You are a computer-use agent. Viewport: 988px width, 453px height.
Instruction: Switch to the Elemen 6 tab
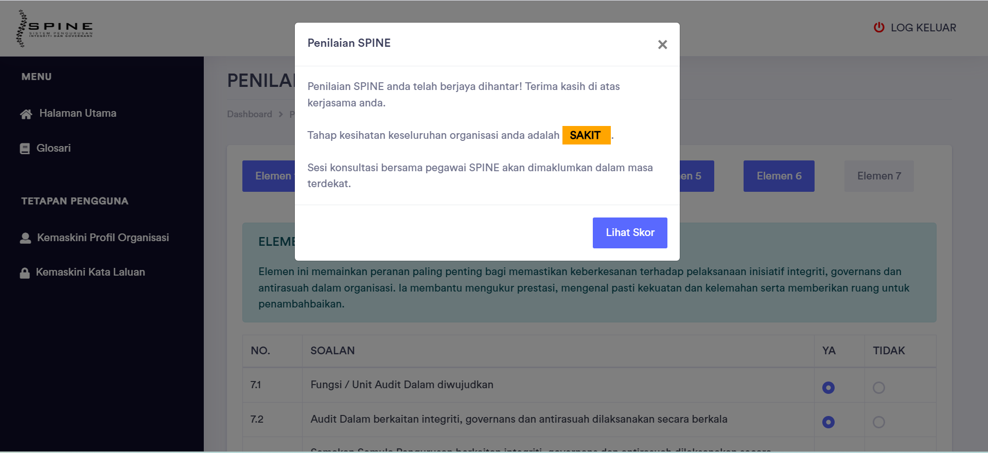pos(779,176)
